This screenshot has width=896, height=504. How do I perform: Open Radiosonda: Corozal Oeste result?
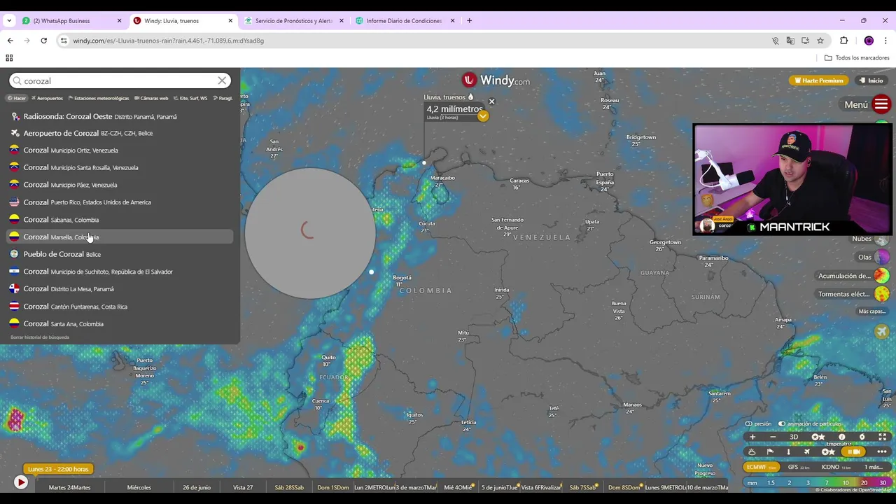(120, 116)
